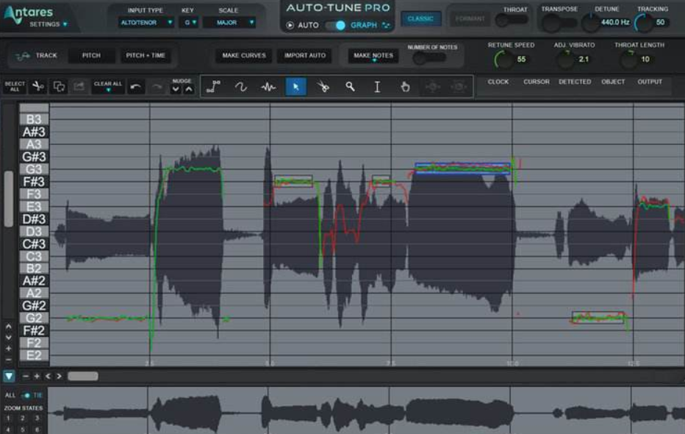685x434 pixels.
Task: Recall zoom state 1
Action: coord(8,419)
